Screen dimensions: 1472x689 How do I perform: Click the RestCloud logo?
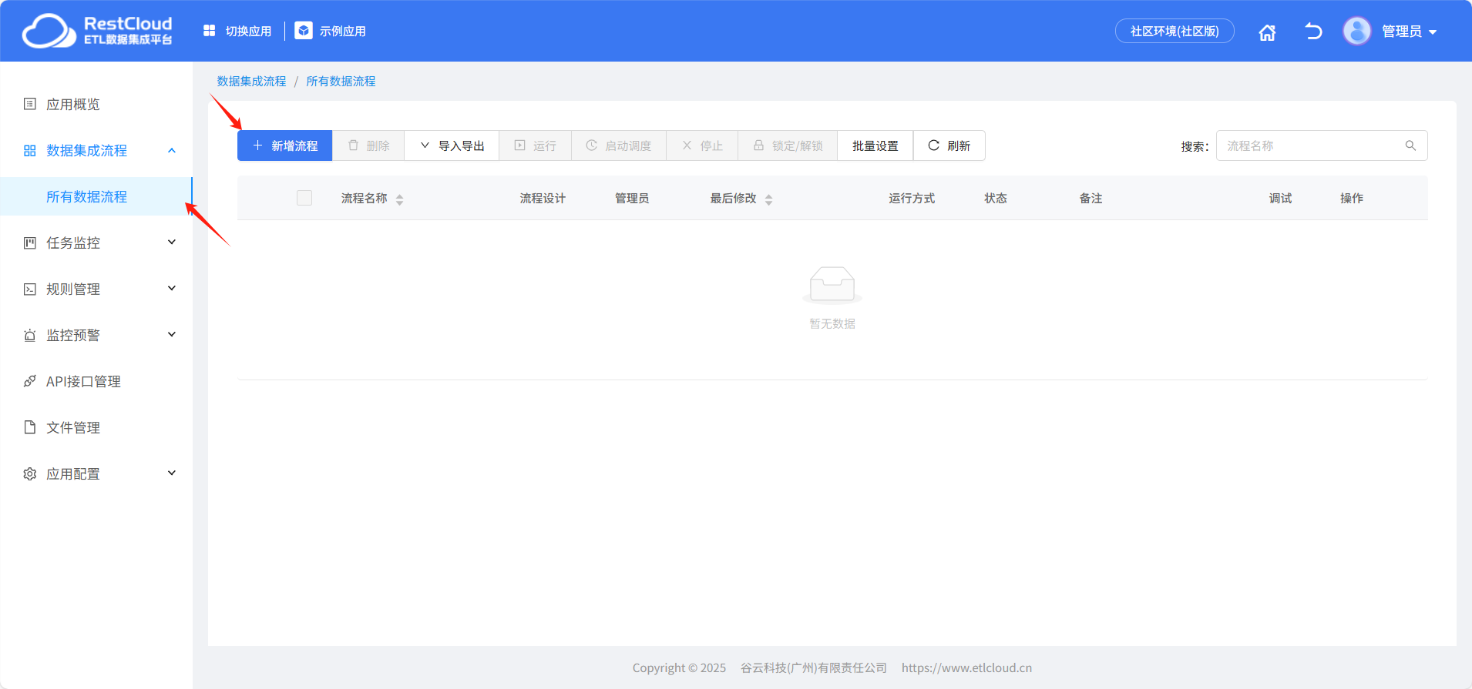(x=97, y=31)
